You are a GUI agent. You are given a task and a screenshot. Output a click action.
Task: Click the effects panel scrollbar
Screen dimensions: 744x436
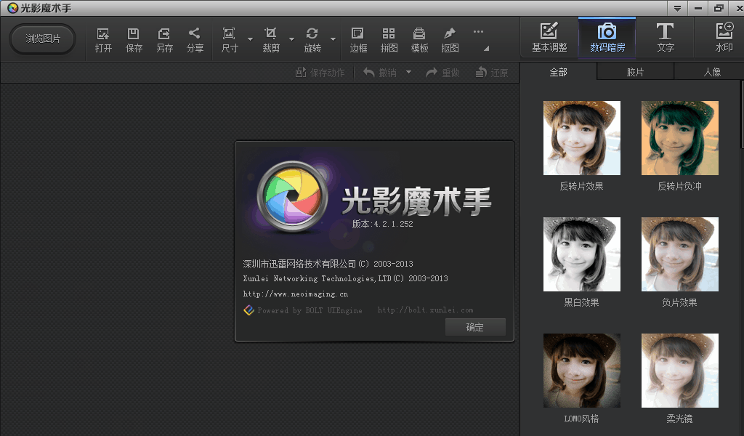point(742,116)
